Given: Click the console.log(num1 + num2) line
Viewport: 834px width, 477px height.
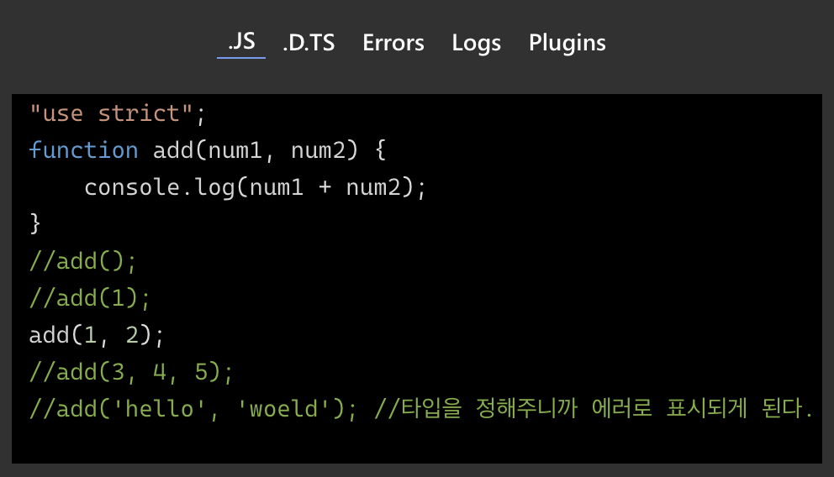Looking at the screenshot, I should (256, 187).
